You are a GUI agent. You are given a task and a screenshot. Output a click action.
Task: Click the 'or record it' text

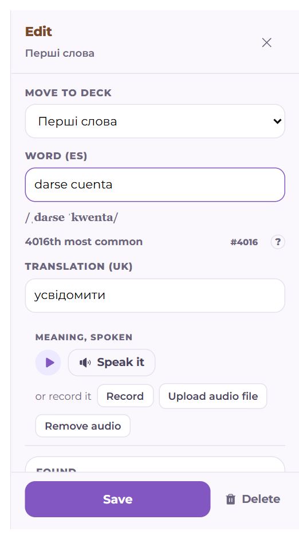(x=63, y=396)
